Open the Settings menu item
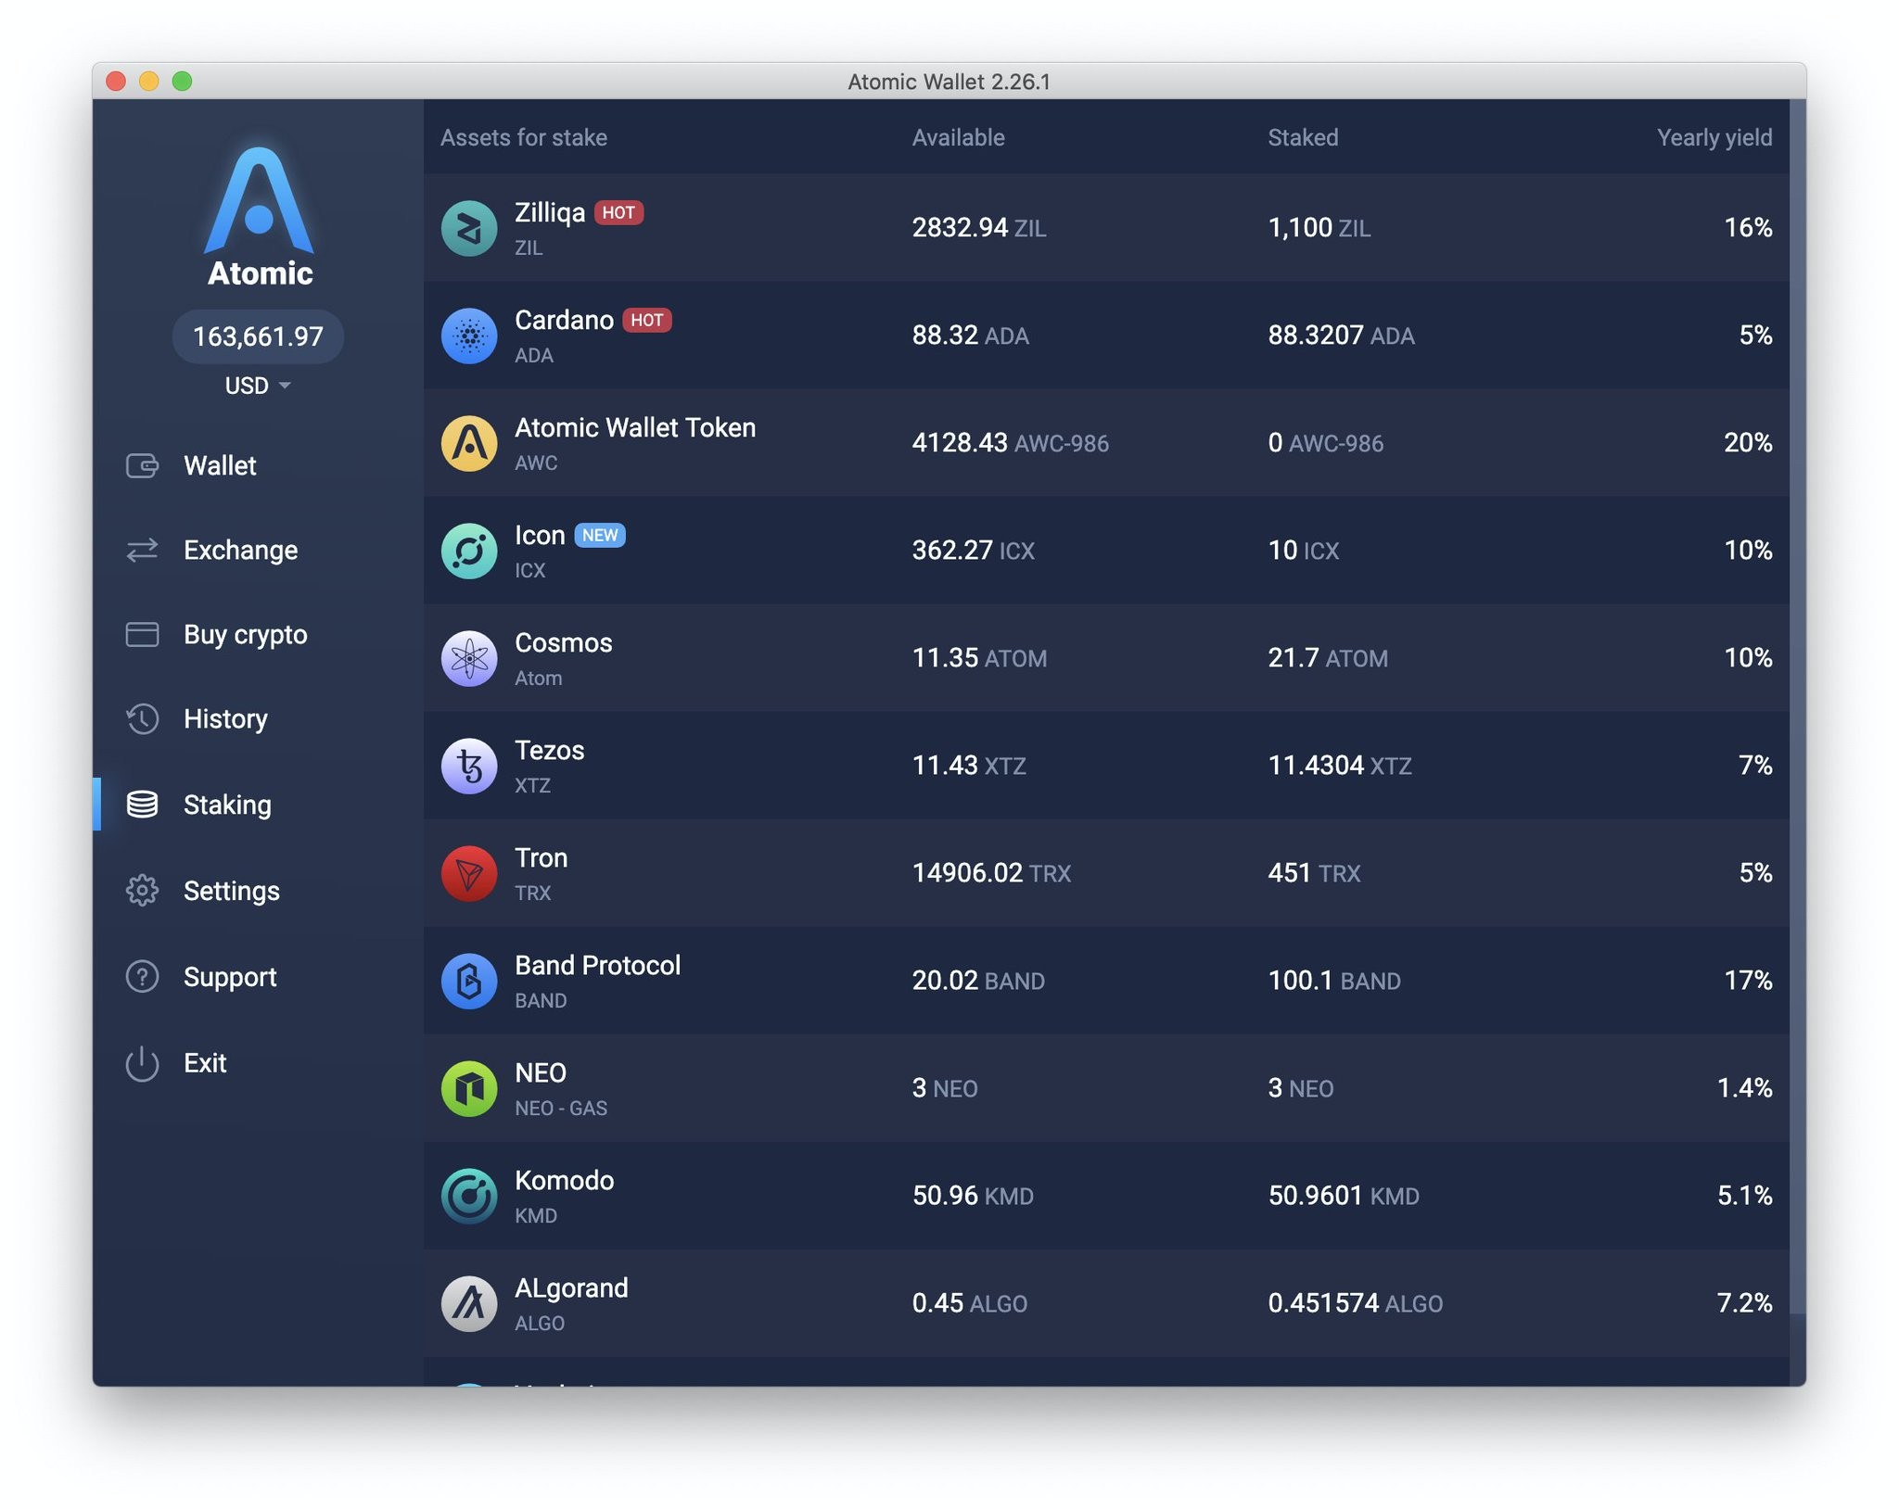Viewport: 1899px width, 1509px height. [x=231, y=891]
